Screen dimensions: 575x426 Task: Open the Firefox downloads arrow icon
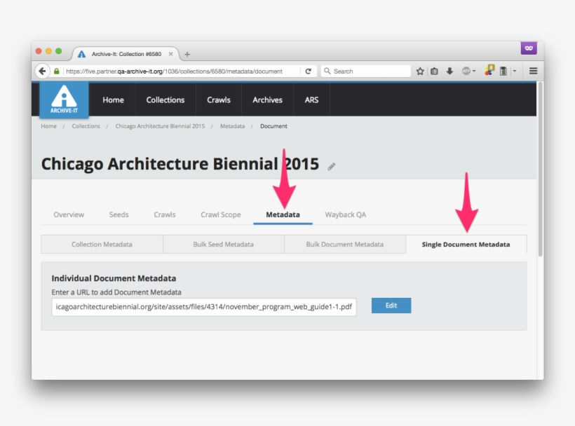449,71
